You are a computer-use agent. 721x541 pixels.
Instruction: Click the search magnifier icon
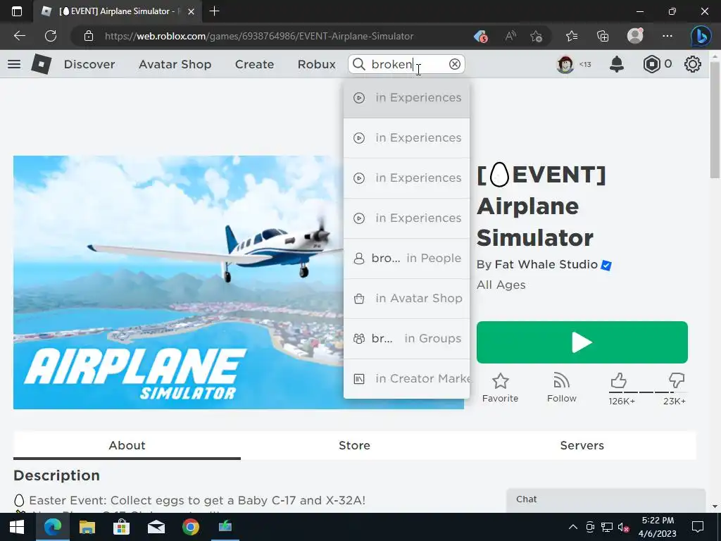[x=359, y=64]
